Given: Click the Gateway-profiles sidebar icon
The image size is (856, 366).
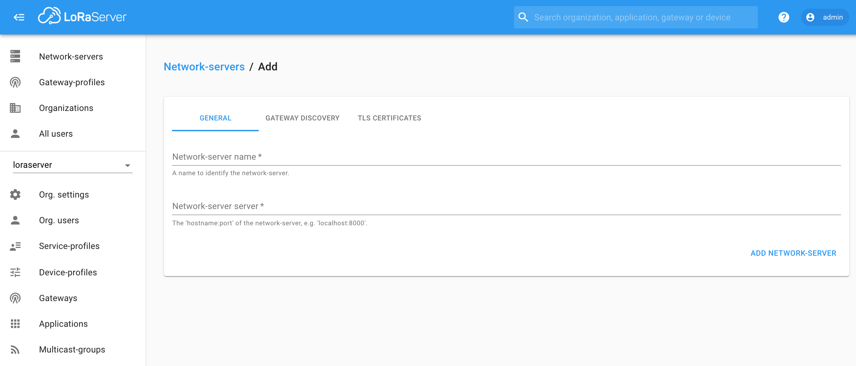Looking at the screenshot, I should pos(15,82).
